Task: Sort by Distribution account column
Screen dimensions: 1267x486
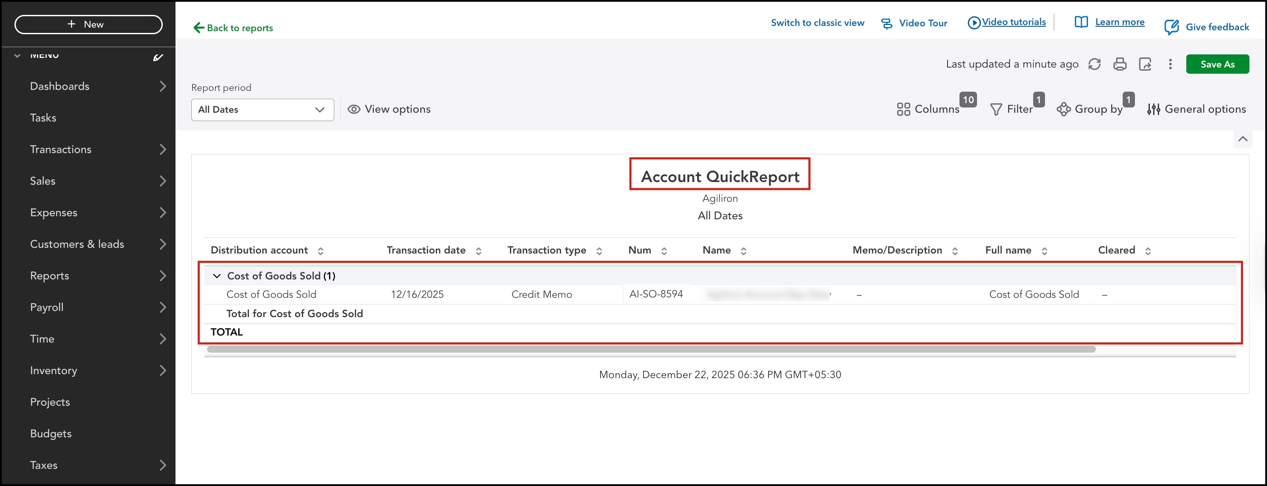Action: click(x=320, y=251)
